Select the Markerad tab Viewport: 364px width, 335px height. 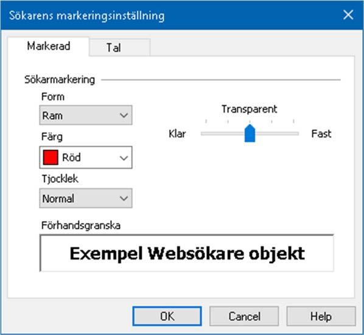(48, 46)
